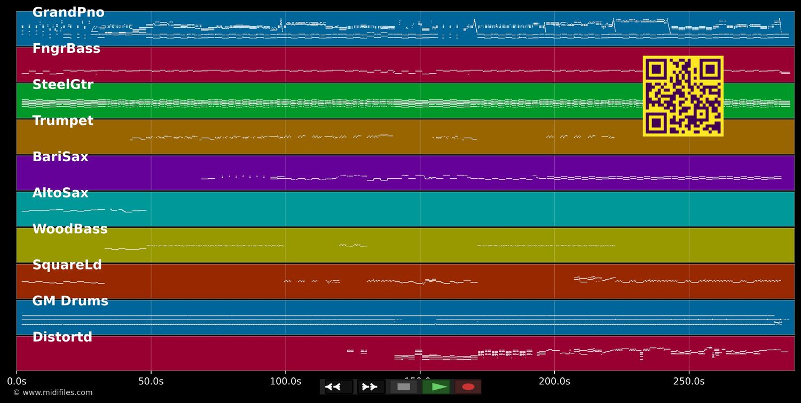801x403 pixels.
Task: Jump to the 50.0s timeline mark
Action: (x=151, y=382)
